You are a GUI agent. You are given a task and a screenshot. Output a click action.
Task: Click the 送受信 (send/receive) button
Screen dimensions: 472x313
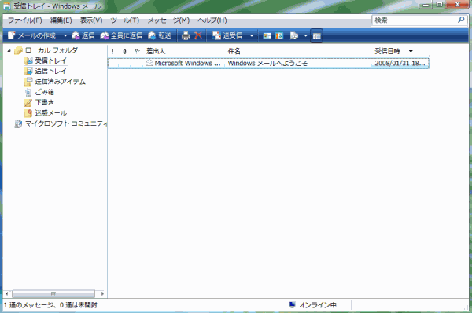227,35
